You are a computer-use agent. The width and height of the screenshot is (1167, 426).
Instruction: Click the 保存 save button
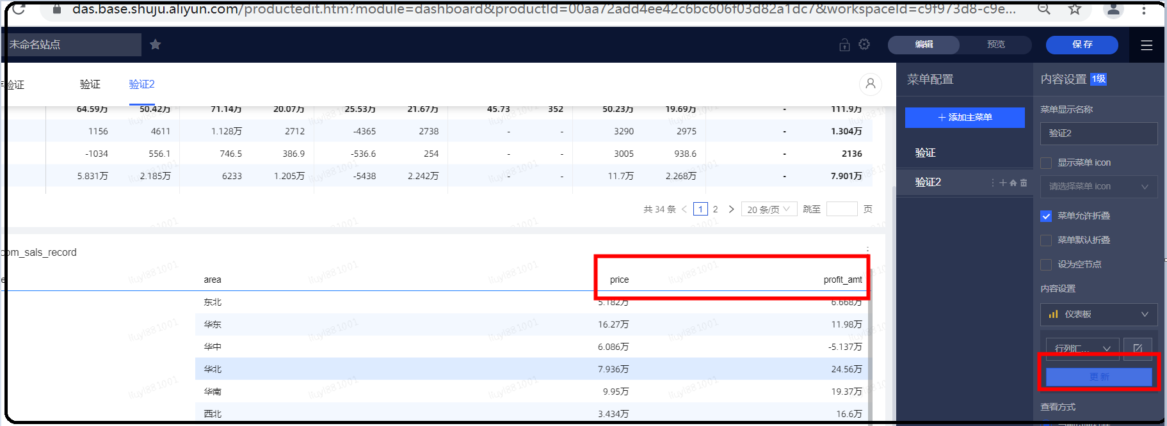[1082, 44]
